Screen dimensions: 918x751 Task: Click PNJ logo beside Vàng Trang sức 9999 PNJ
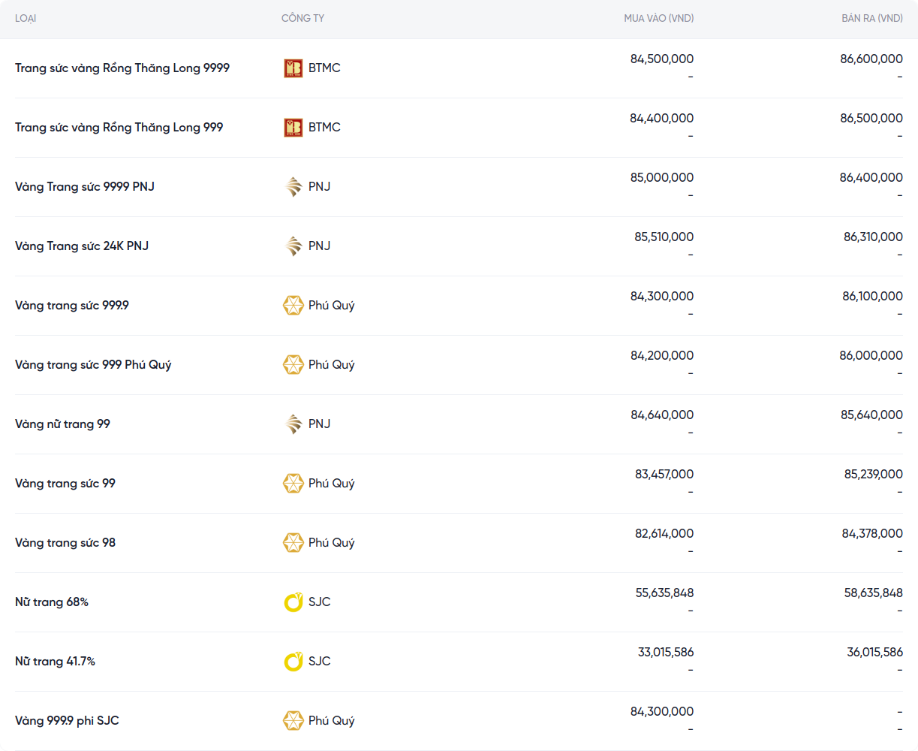293,187
